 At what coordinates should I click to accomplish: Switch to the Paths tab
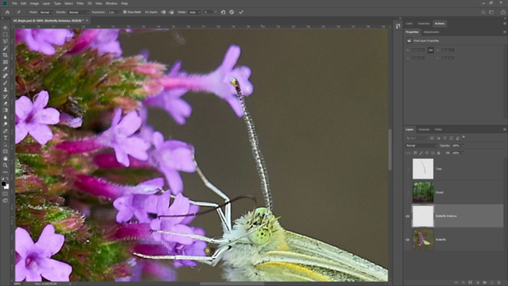coord(438,129)
